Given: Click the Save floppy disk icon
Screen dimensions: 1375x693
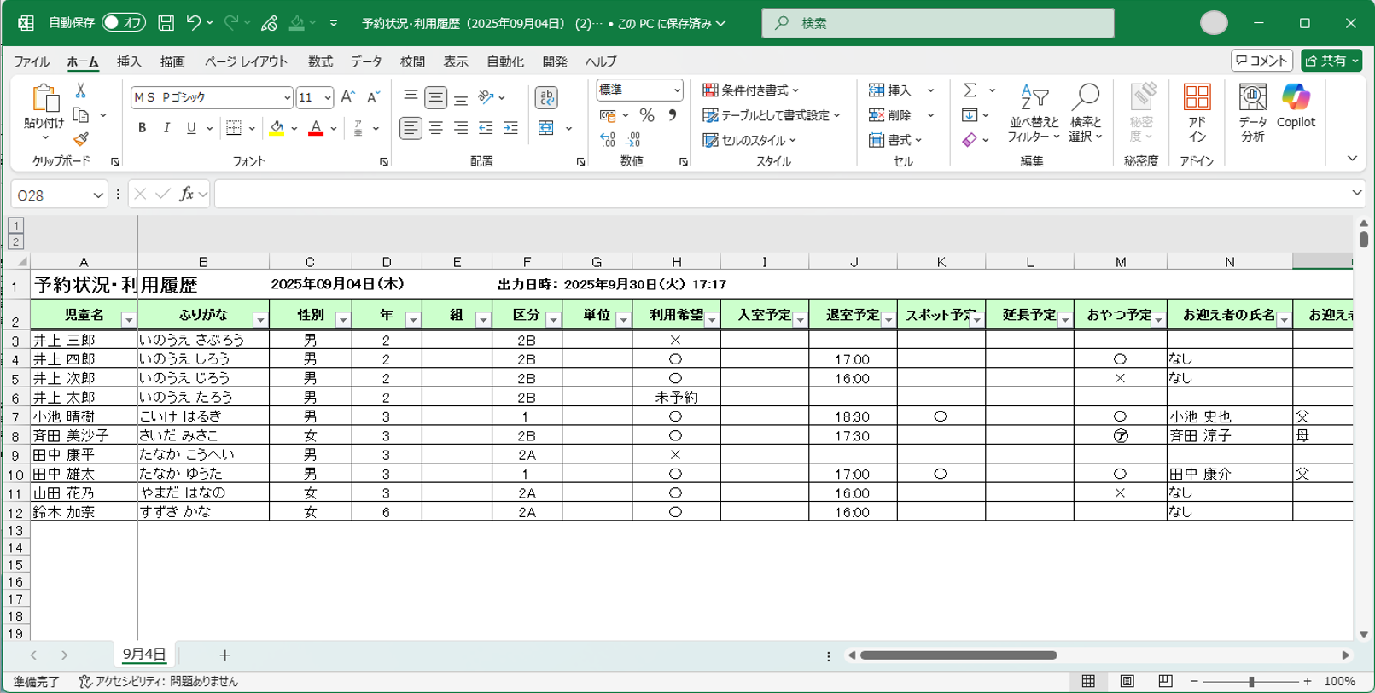Looking at the screenshot, I should (x=166, y=23).
